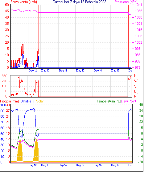Viewport: 144px width, 173px height.
Task: Click the W compass direction label
Action: click(x=136, y=81)
